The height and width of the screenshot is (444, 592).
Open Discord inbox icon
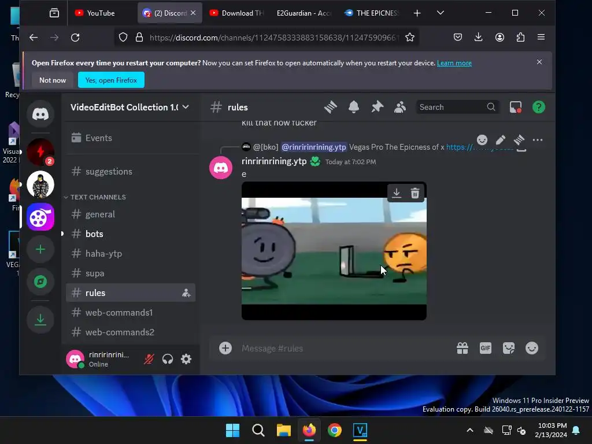pos(515,107)
